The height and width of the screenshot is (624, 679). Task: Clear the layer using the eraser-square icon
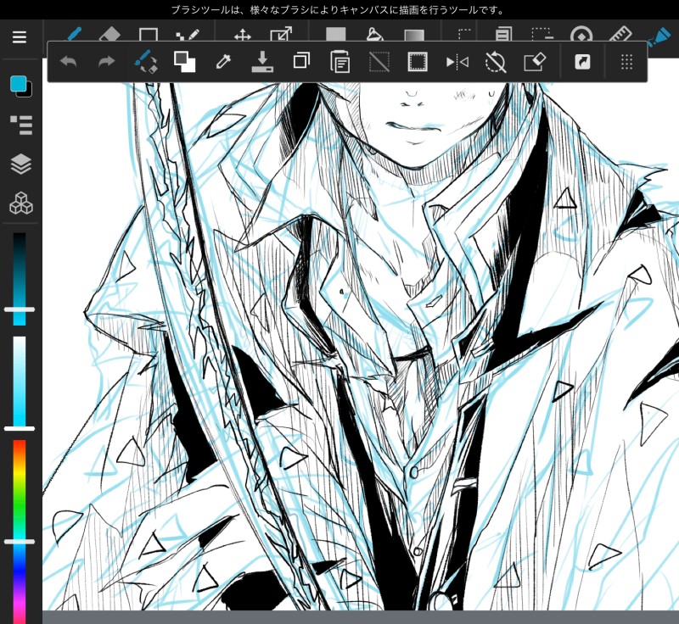[535, 62]
